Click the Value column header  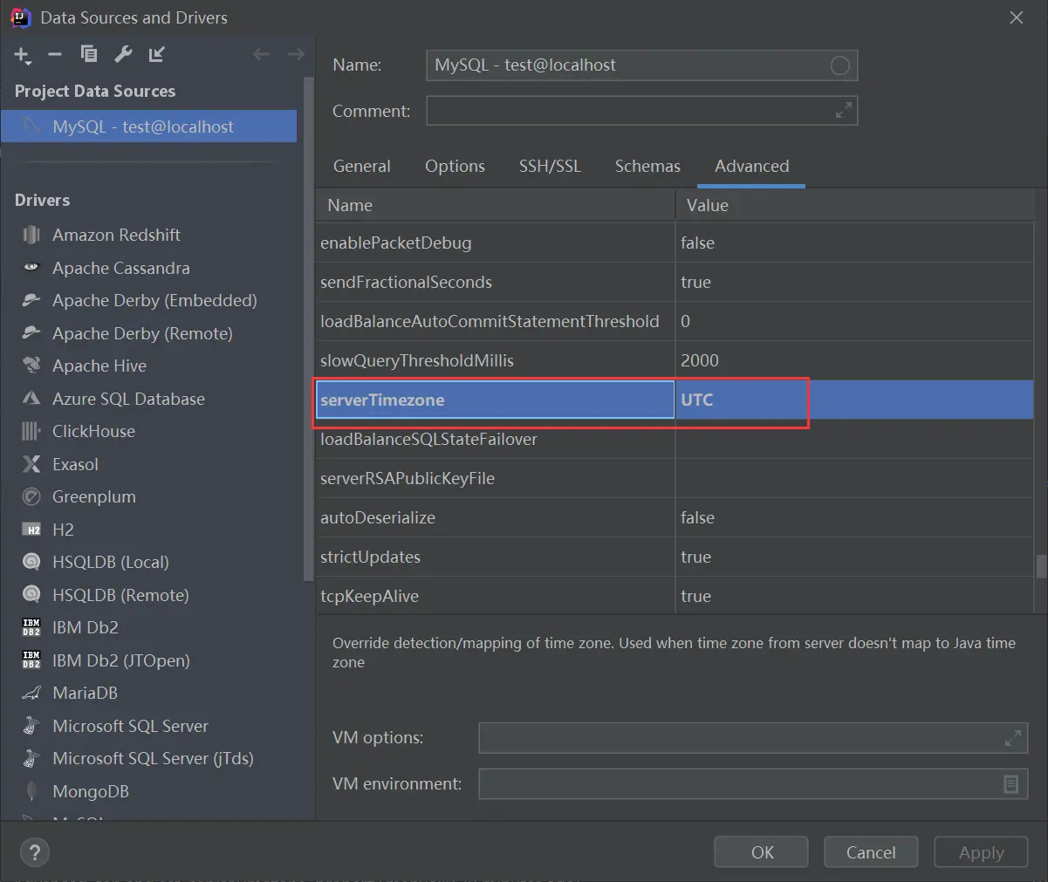tap(854, 205)
